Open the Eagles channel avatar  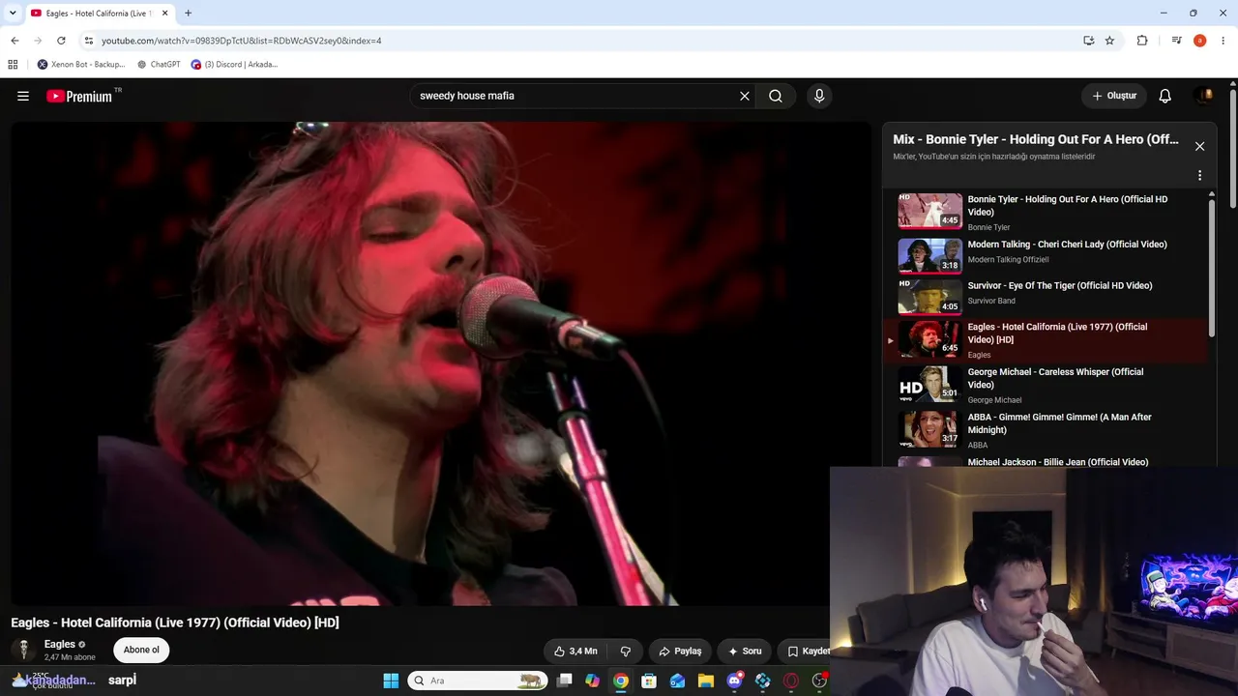coord(23,650)
